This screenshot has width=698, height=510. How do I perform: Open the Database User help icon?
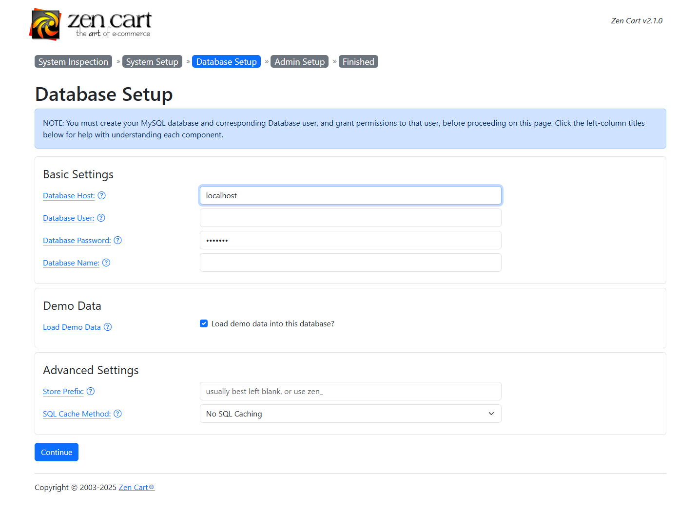point(101,218)
